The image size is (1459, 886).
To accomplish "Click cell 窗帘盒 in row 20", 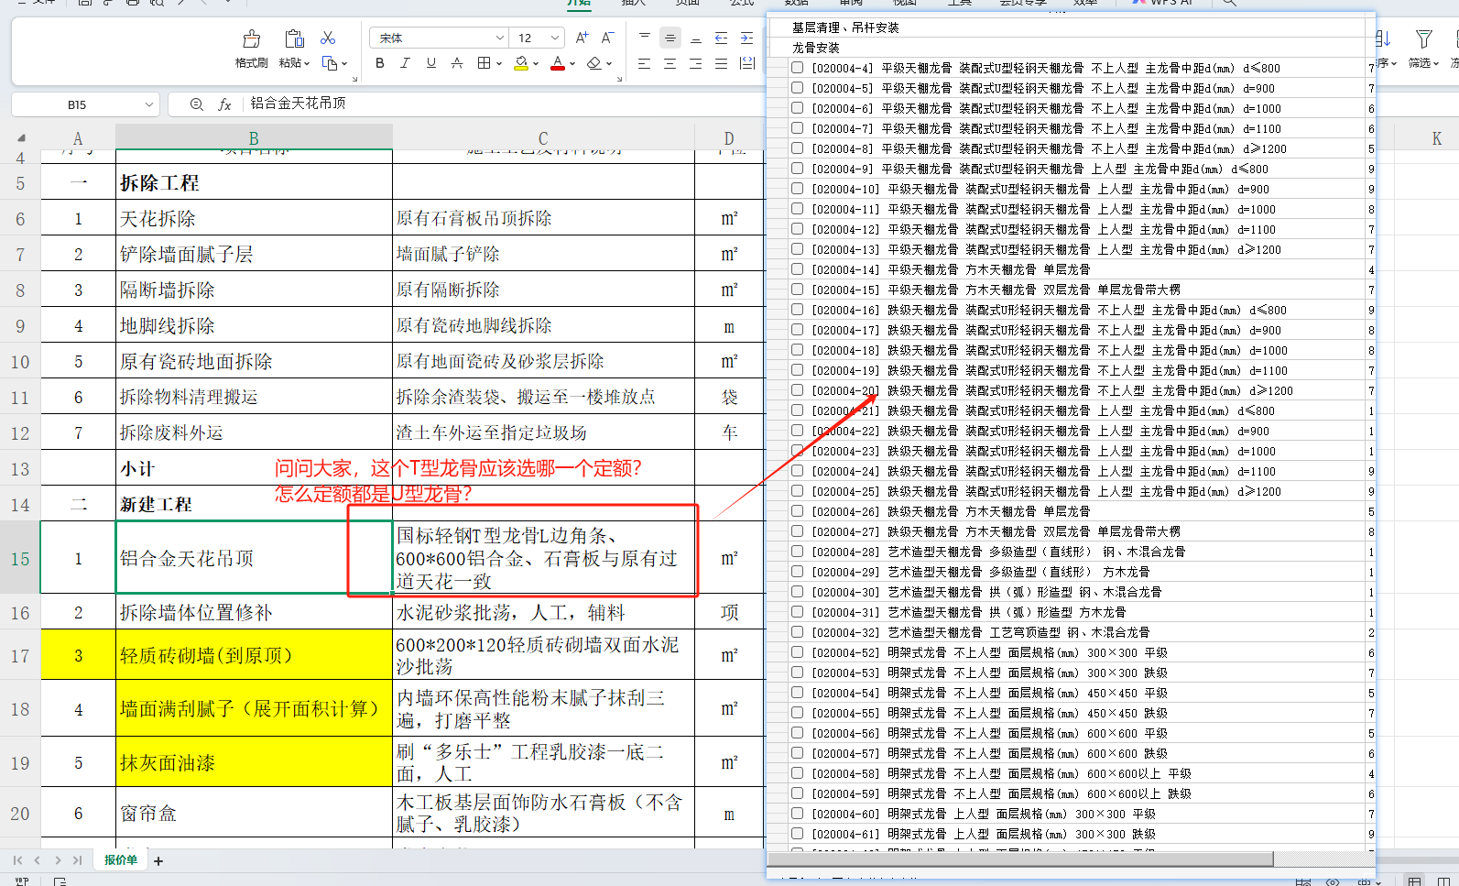I will click(x=254, y=813).
